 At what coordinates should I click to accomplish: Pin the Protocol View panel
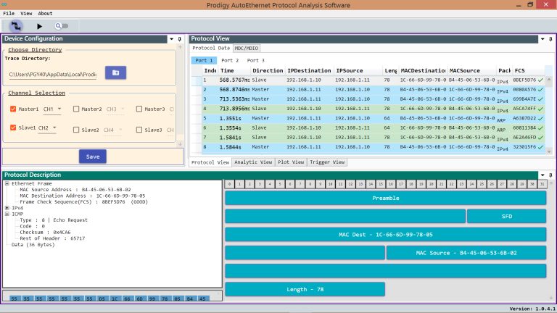point(550,39)
